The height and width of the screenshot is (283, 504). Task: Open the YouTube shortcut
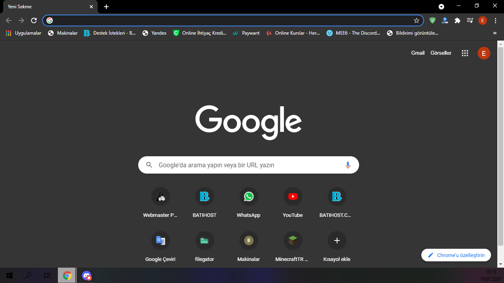point(293,203)
